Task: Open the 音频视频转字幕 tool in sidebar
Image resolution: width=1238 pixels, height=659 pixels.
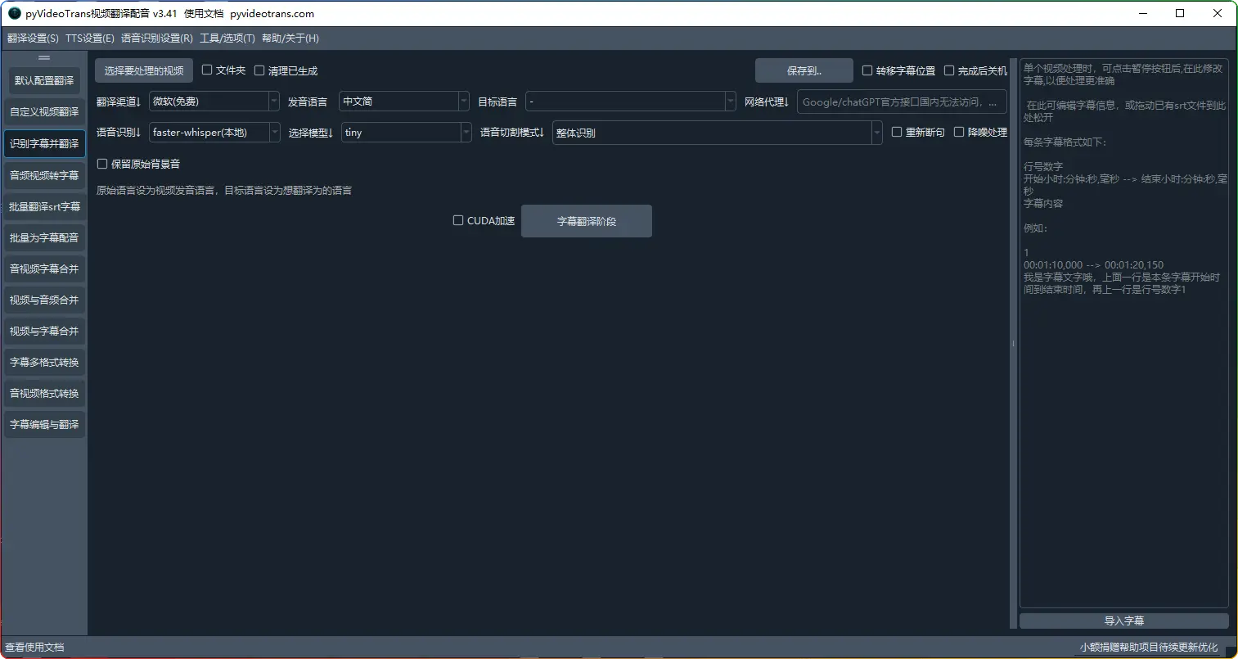Action: (44, 174)
